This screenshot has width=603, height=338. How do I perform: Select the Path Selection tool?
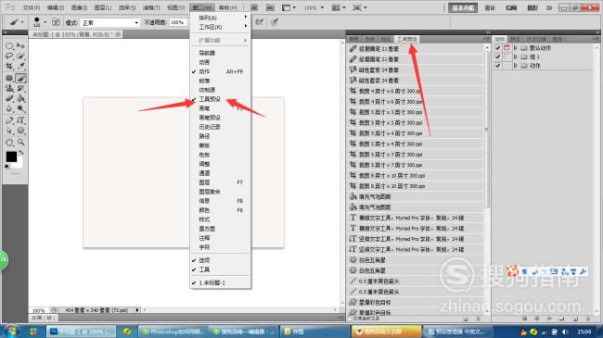(9, 131)
